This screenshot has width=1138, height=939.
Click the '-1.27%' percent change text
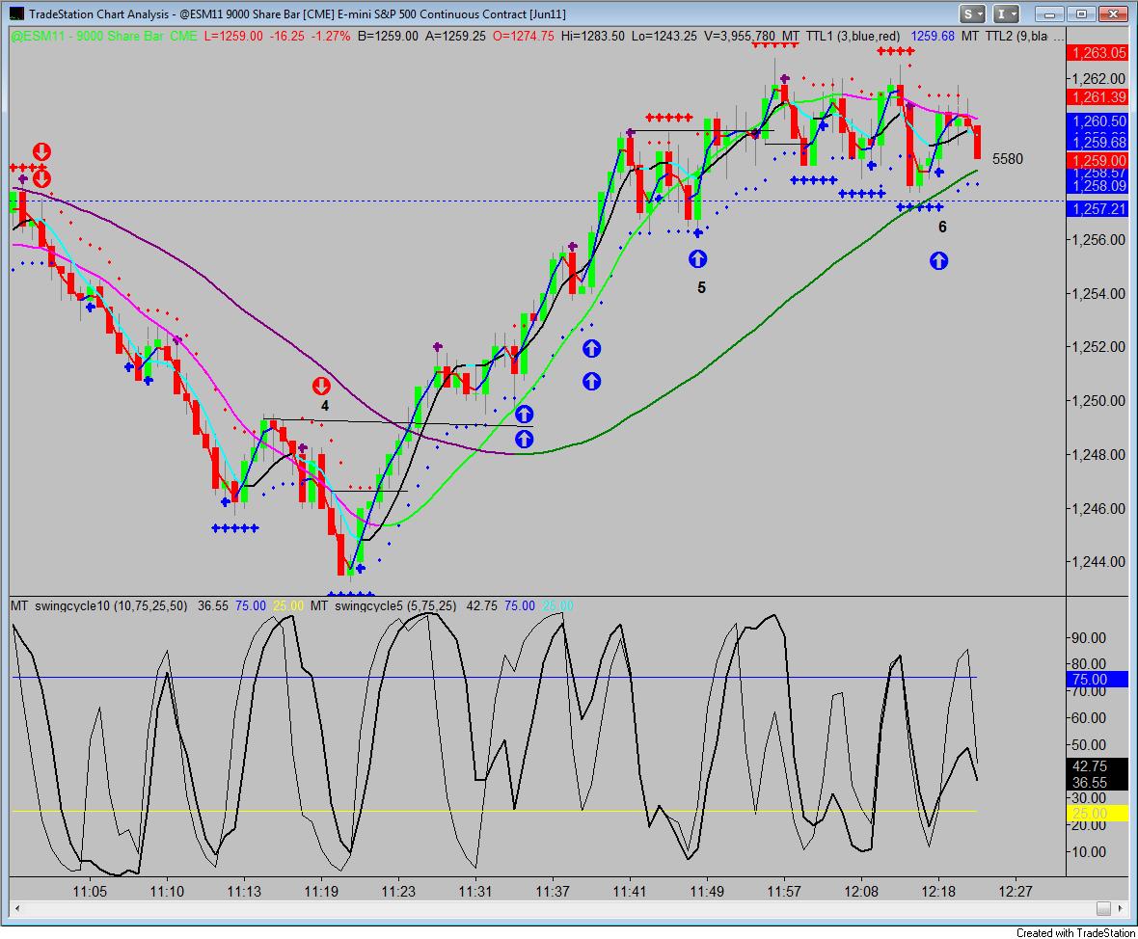click(x=330, y=37)
